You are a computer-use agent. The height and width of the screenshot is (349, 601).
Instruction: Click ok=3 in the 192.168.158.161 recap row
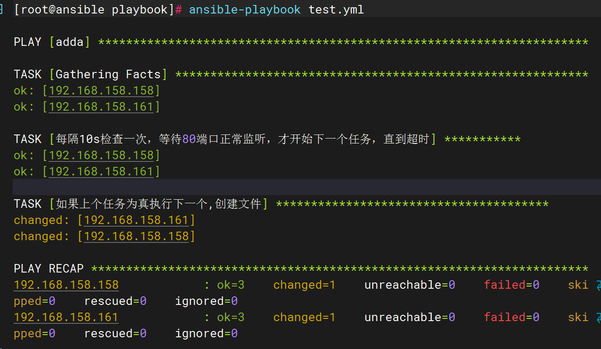(231, 318)
